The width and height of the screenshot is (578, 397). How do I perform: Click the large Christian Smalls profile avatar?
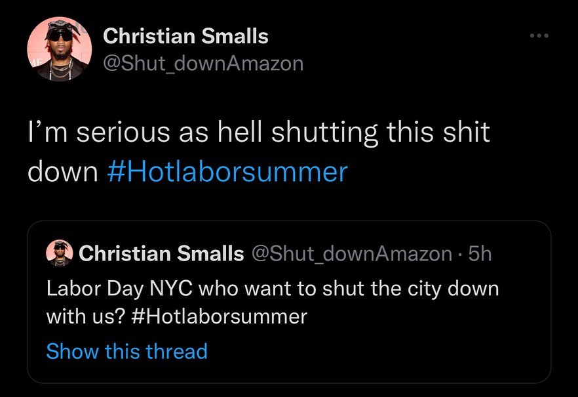pos(58,49)
